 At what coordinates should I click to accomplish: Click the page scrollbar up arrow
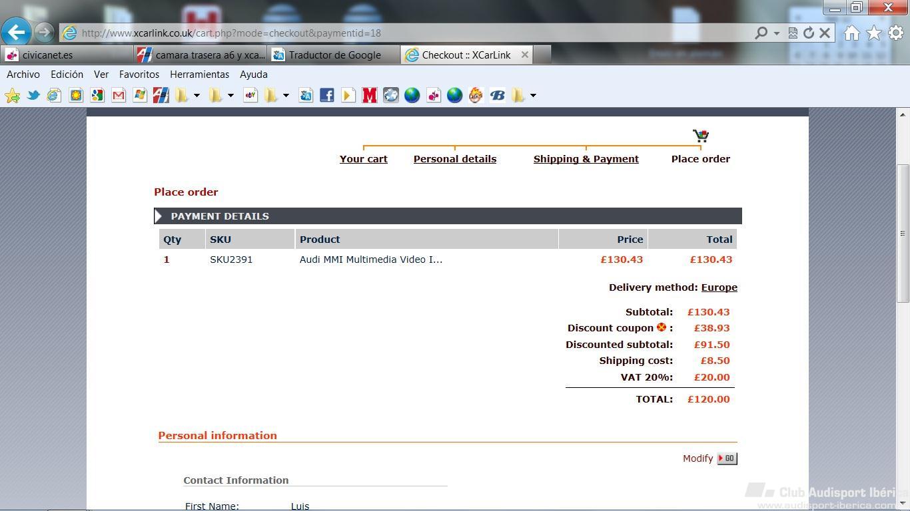click(x=903, y=114)
